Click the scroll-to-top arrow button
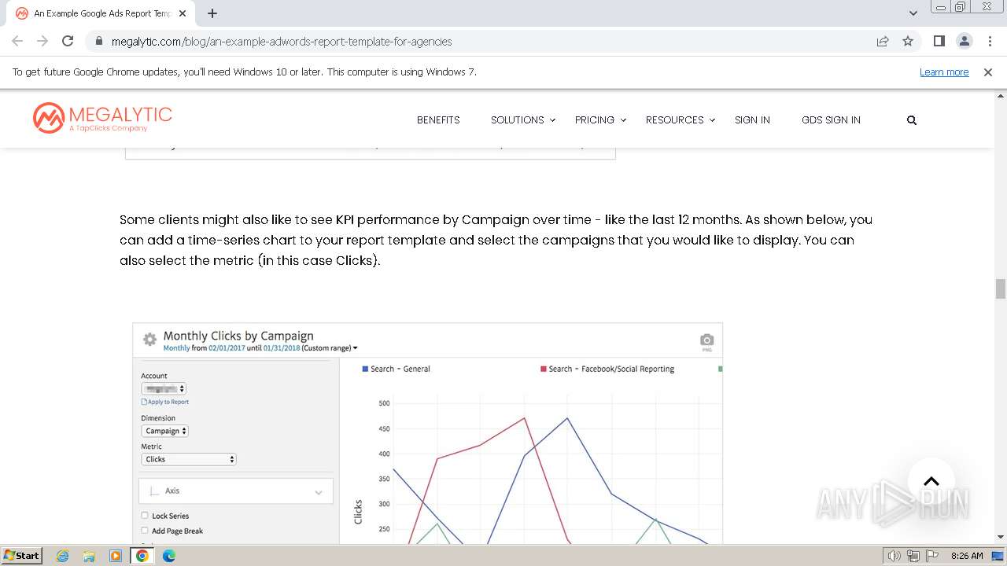 931,481
